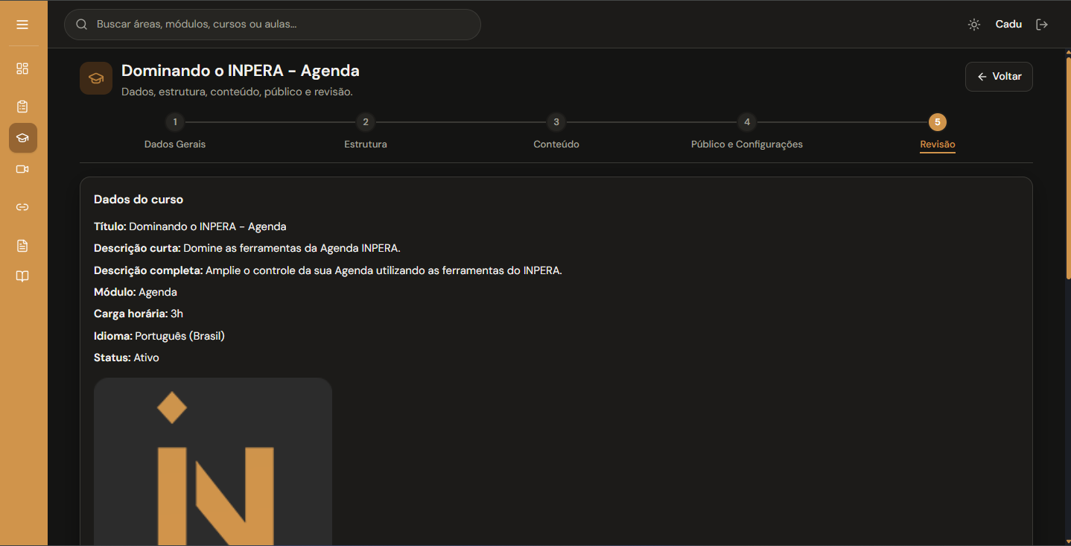The width and height of the screenshot is (1071, 546).
Task: Focus the search field for areas and courses
Action: (x=273, y=25)
